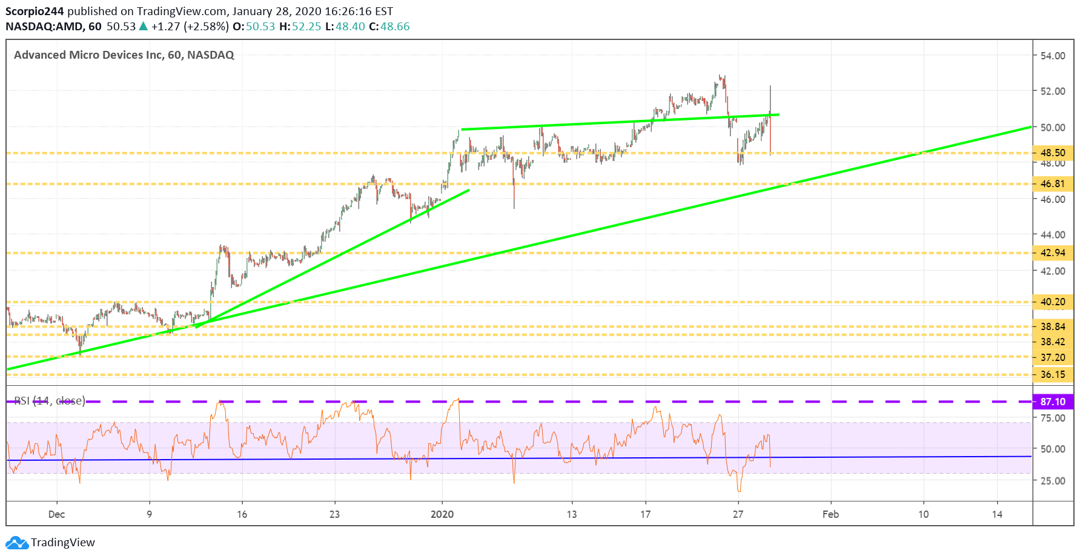The height and width of the screenshot is (559, 1080).
Task: Click the 25.00 RSI axis value
Action: click(1053, 481)
